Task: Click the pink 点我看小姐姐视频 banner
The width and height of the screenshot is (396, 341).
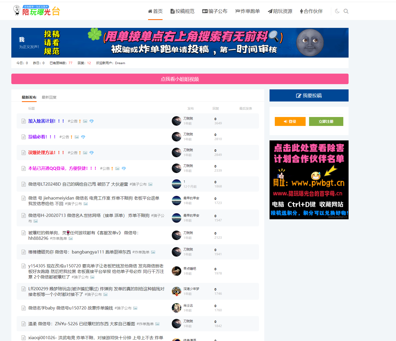Action: coord(180,79)
